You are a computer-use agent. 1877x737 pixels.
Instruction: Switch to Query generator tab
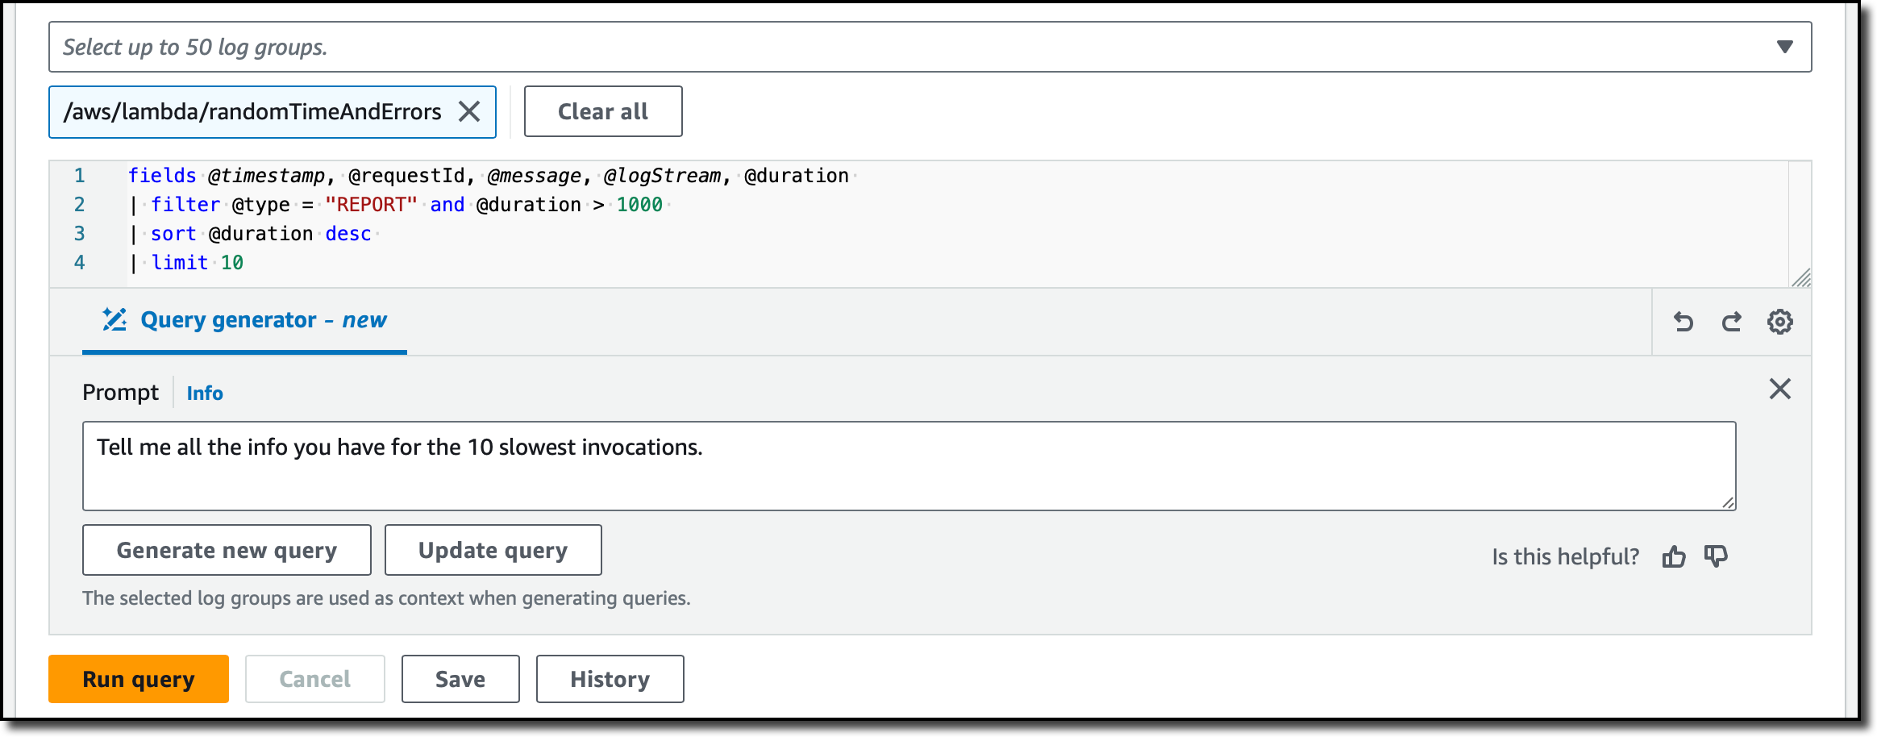click(x=263, y=320)
